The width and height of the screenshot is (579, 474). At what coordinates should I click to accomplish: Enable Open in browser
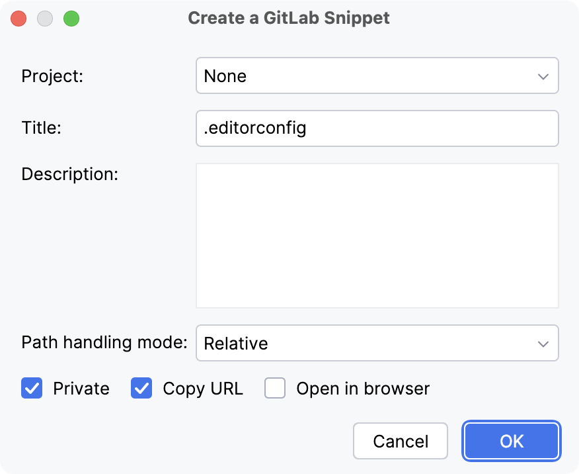275,389
